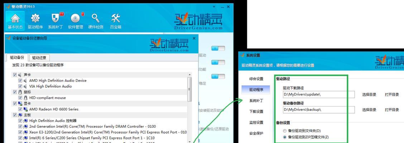404x143 pixels.
Task: Uncheck Xeon E3-1200 PCI Express Root Port
Action: pos(20,132)
